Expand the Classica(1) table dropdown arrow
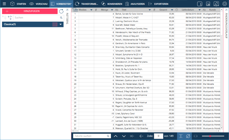Viewport: 229px width, 140px height. point(61,24)
